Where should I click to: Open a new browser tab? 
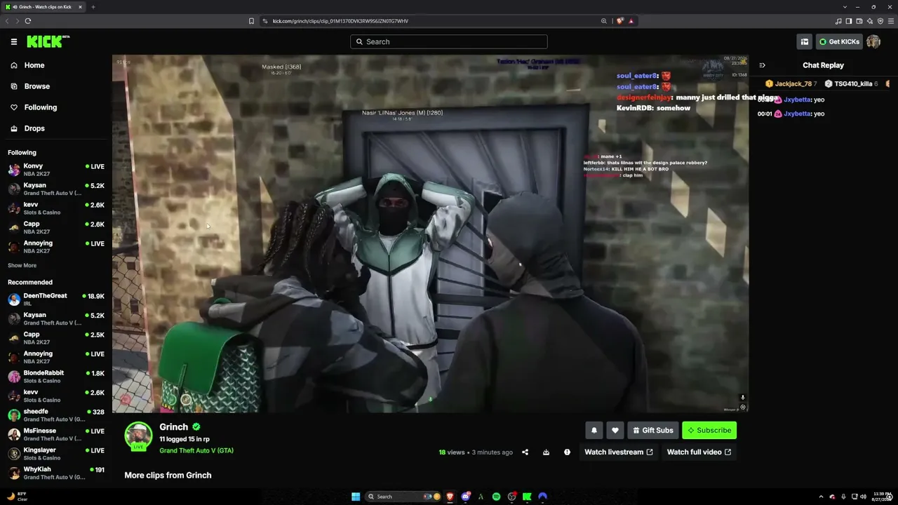click(93, 7)
